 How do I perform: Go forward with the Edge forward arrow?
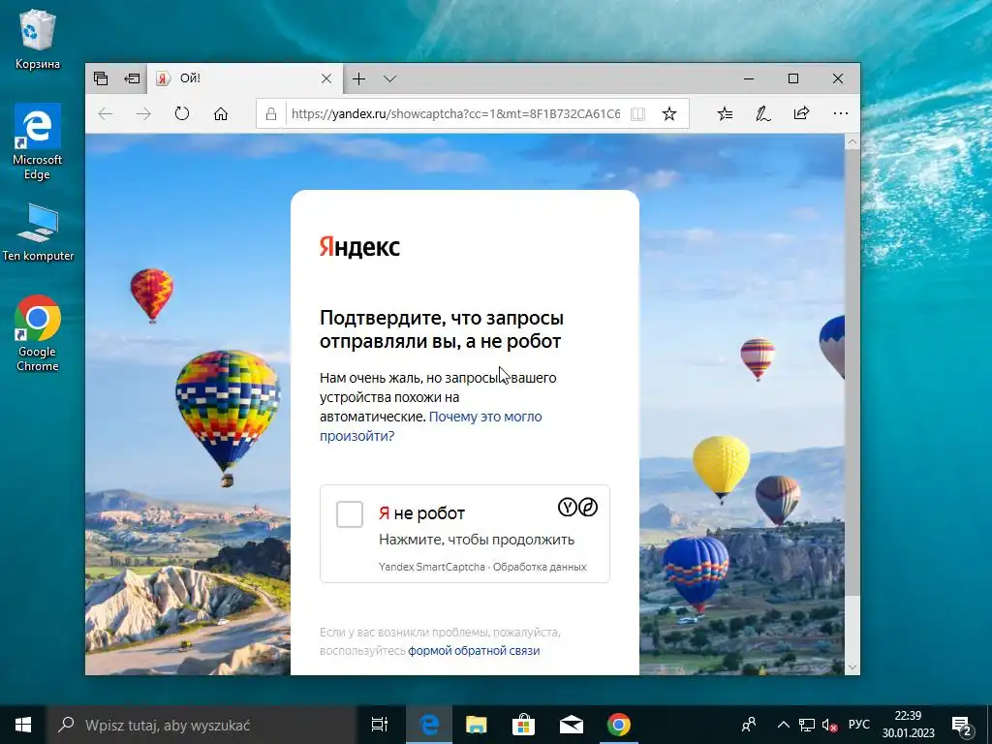coord(143,114)
